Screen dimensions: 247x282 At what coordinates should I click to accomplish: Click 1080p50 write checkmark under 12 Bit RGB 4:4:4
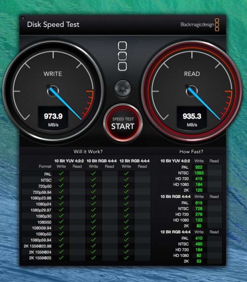click(x=126, y=234)
